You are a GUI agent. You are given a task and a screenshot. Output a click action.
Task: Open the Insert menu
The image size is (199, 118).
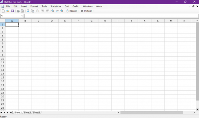tap(24, 6)
